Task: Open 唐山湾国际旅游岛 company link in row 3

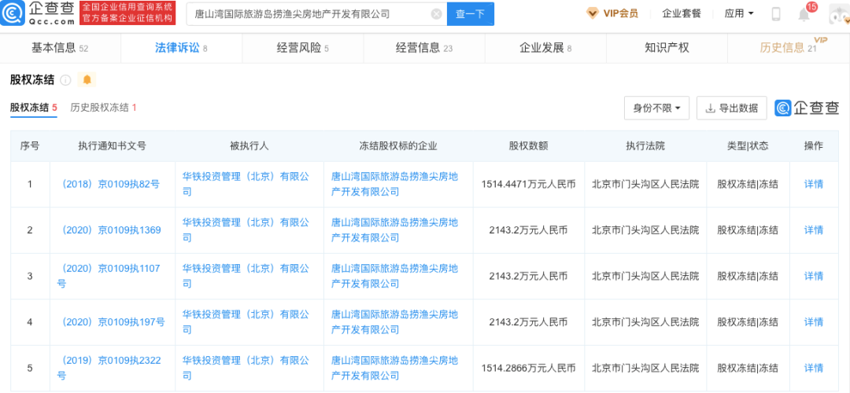Action: (394, 276)
